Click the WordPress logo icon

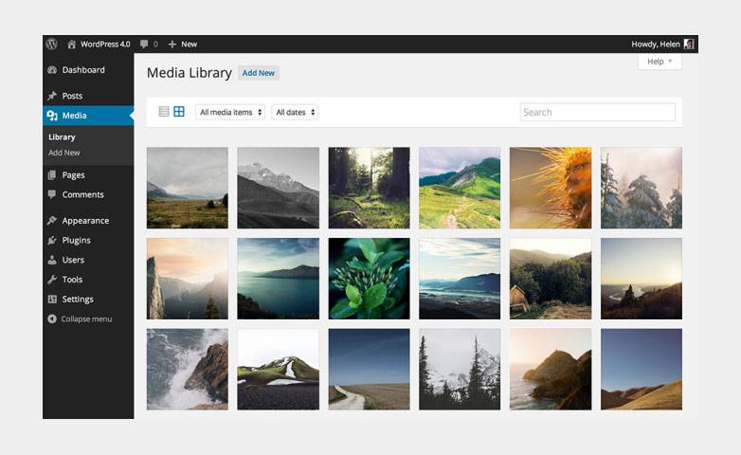click(52, 44)
